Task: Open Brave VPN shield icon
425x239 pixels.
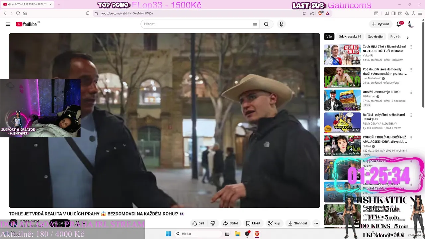Action: [413, 13]
